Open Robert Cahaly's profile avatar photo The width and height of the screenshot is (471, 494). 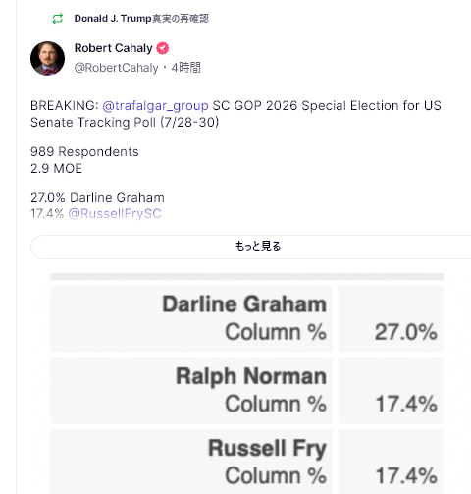(x=47, y=58)
